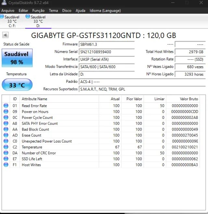The width and height of the screenshot is (208, 214).
Task: Click the Limiar column header
Action: click(x=155, y=99)
